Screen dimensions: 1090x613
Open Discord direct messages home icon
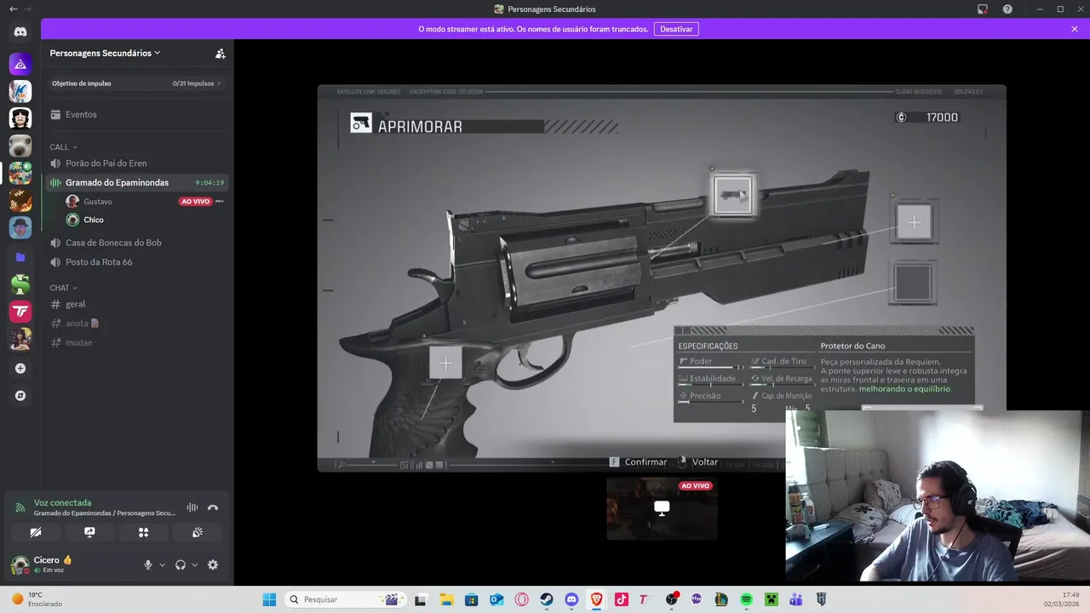click(x=20, y=32)
